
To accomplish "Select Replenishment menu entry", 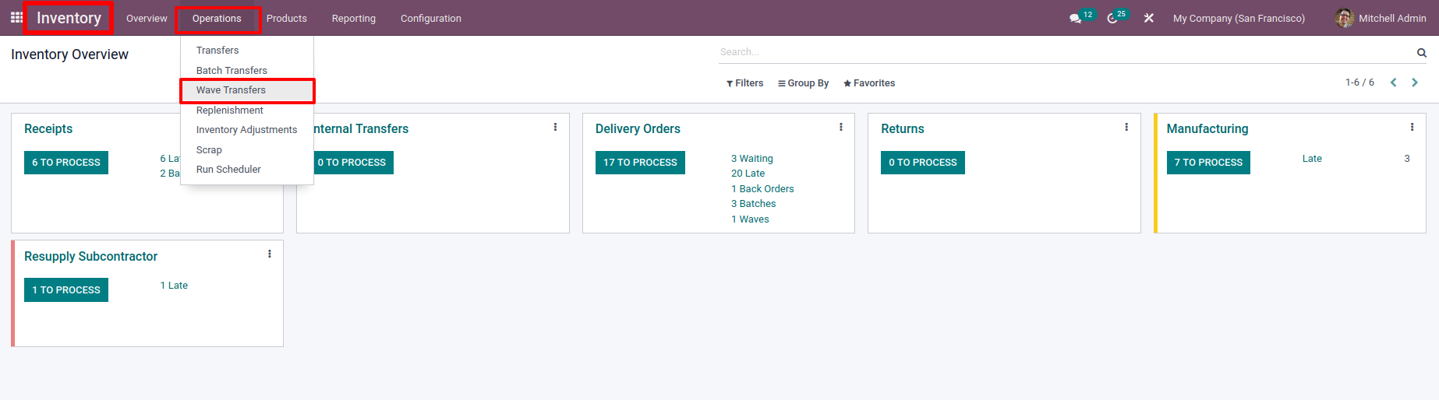I will [x=246, y=110].
